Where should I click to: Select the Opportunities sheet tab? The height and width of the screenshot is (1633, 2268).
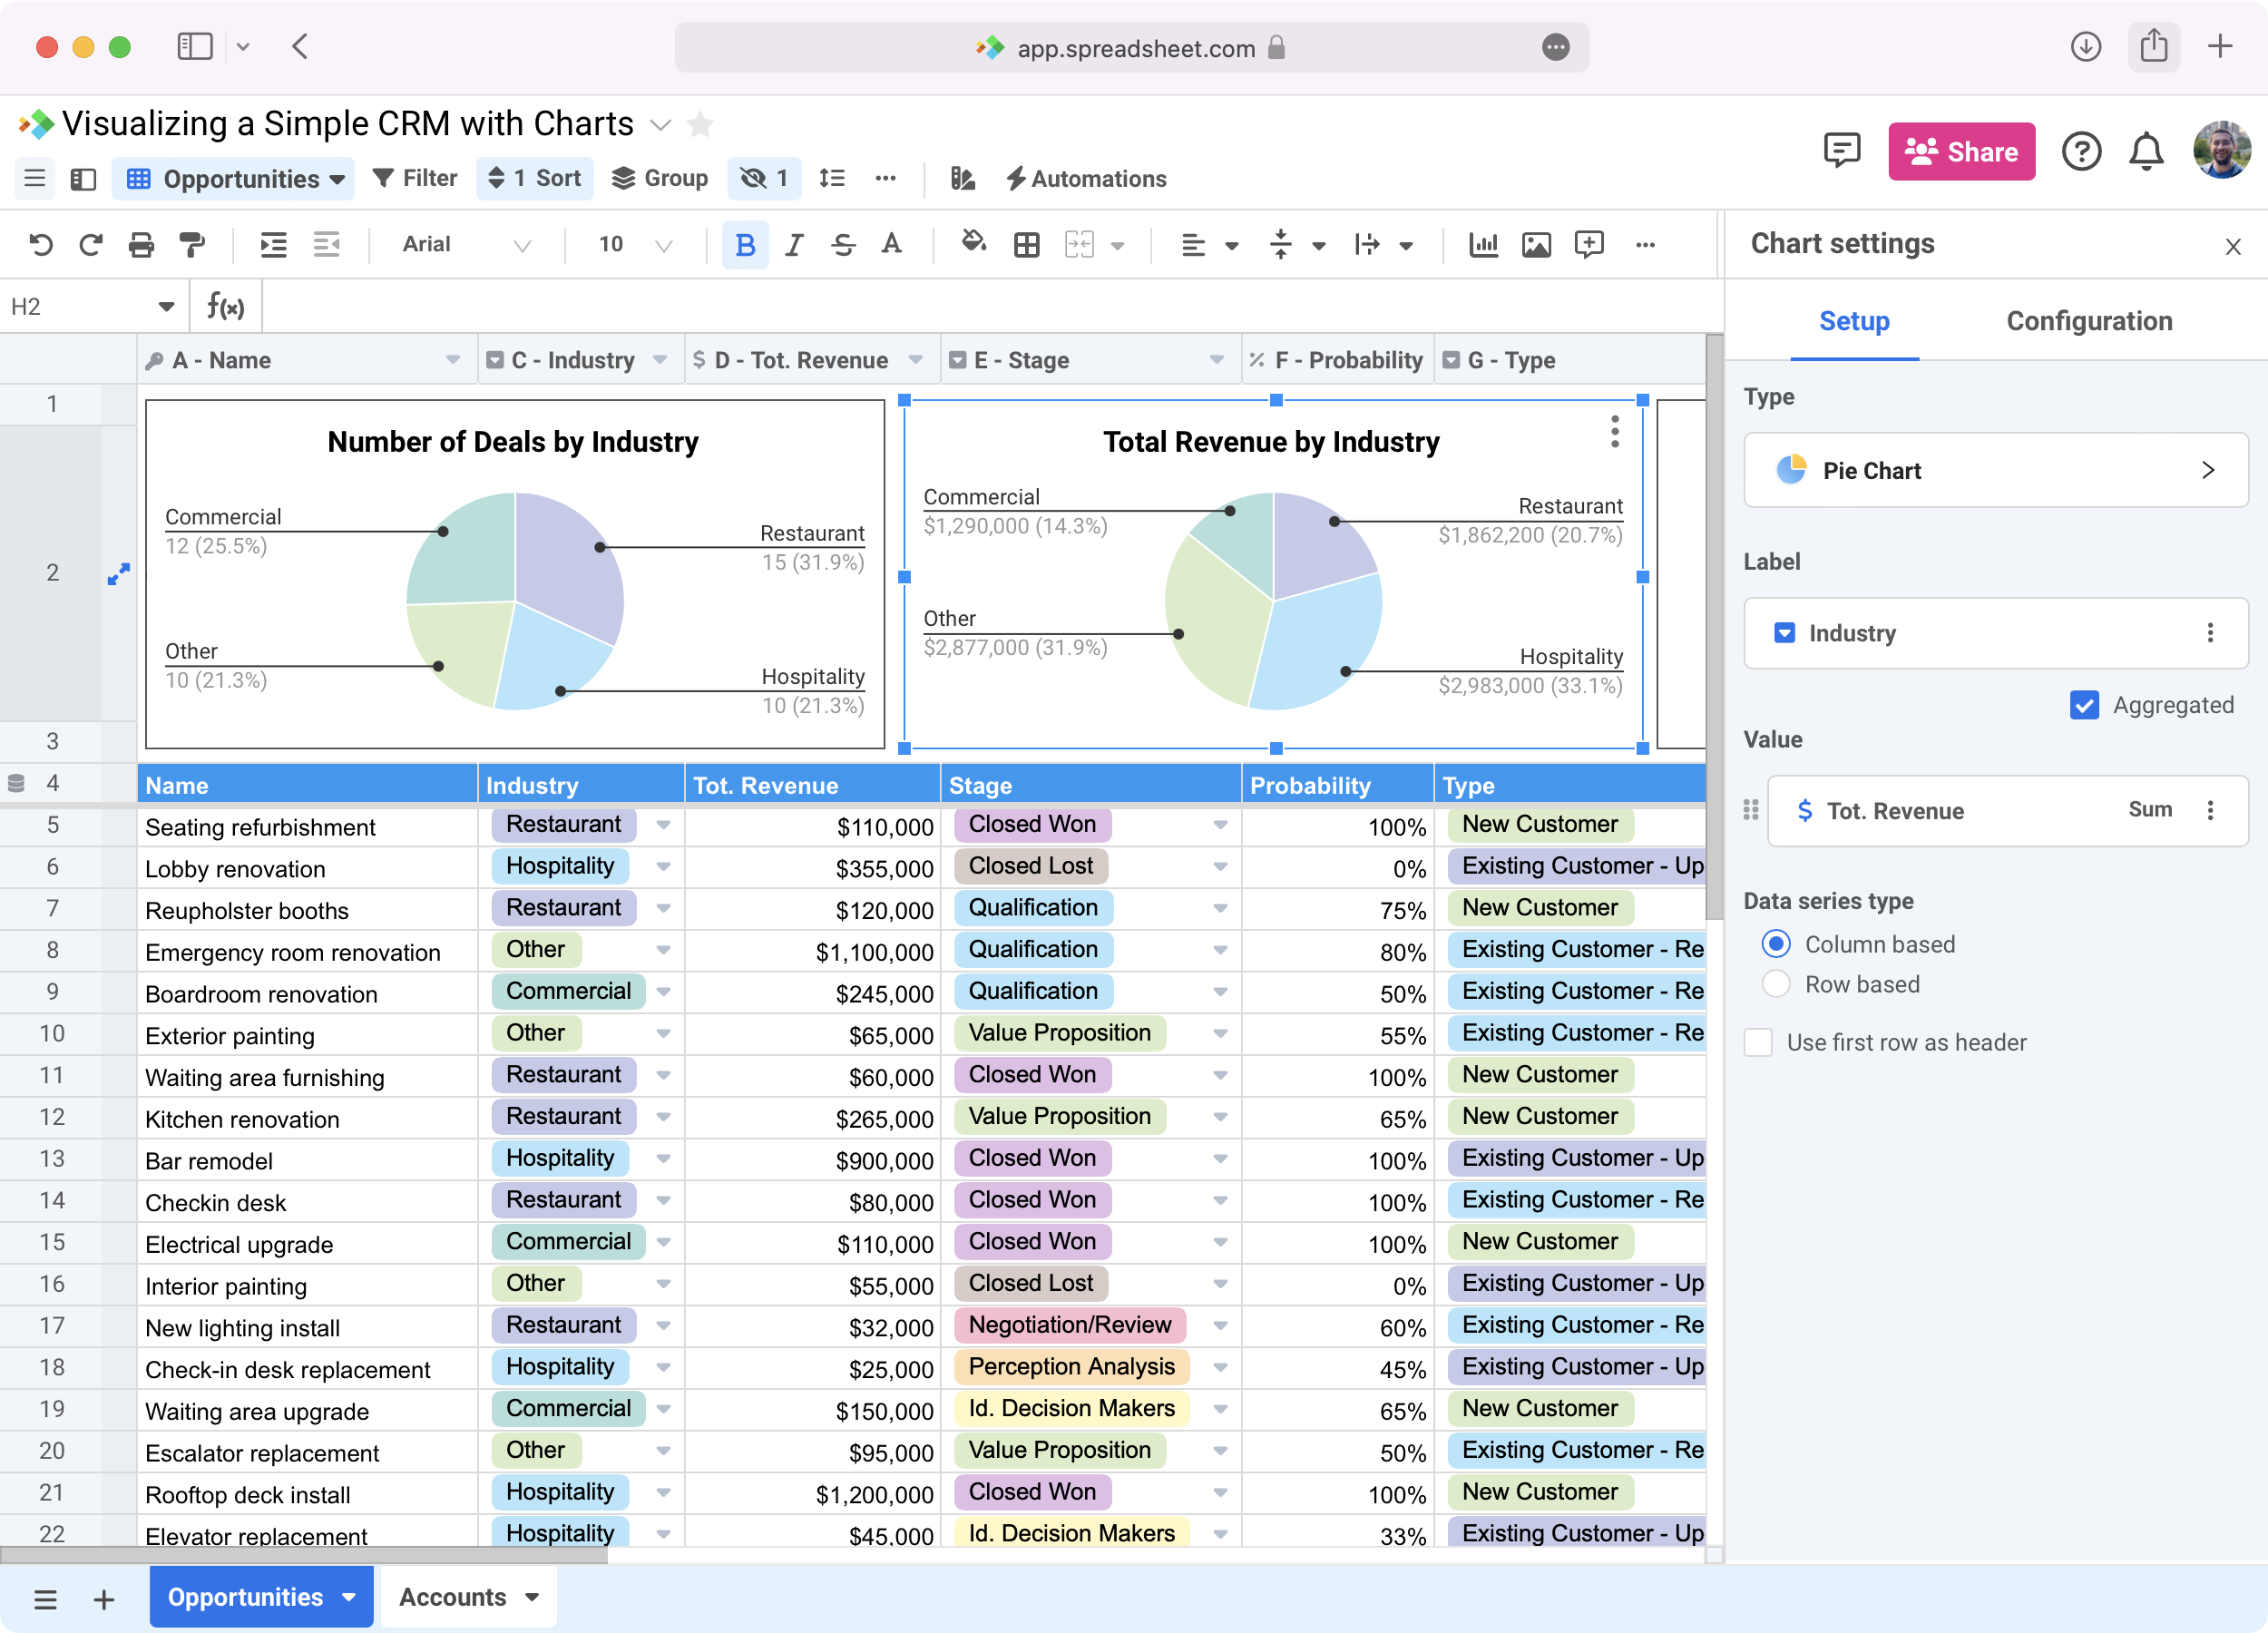pos(262,1597)
